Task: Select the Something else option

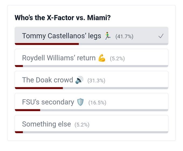Action: [46, 124]
